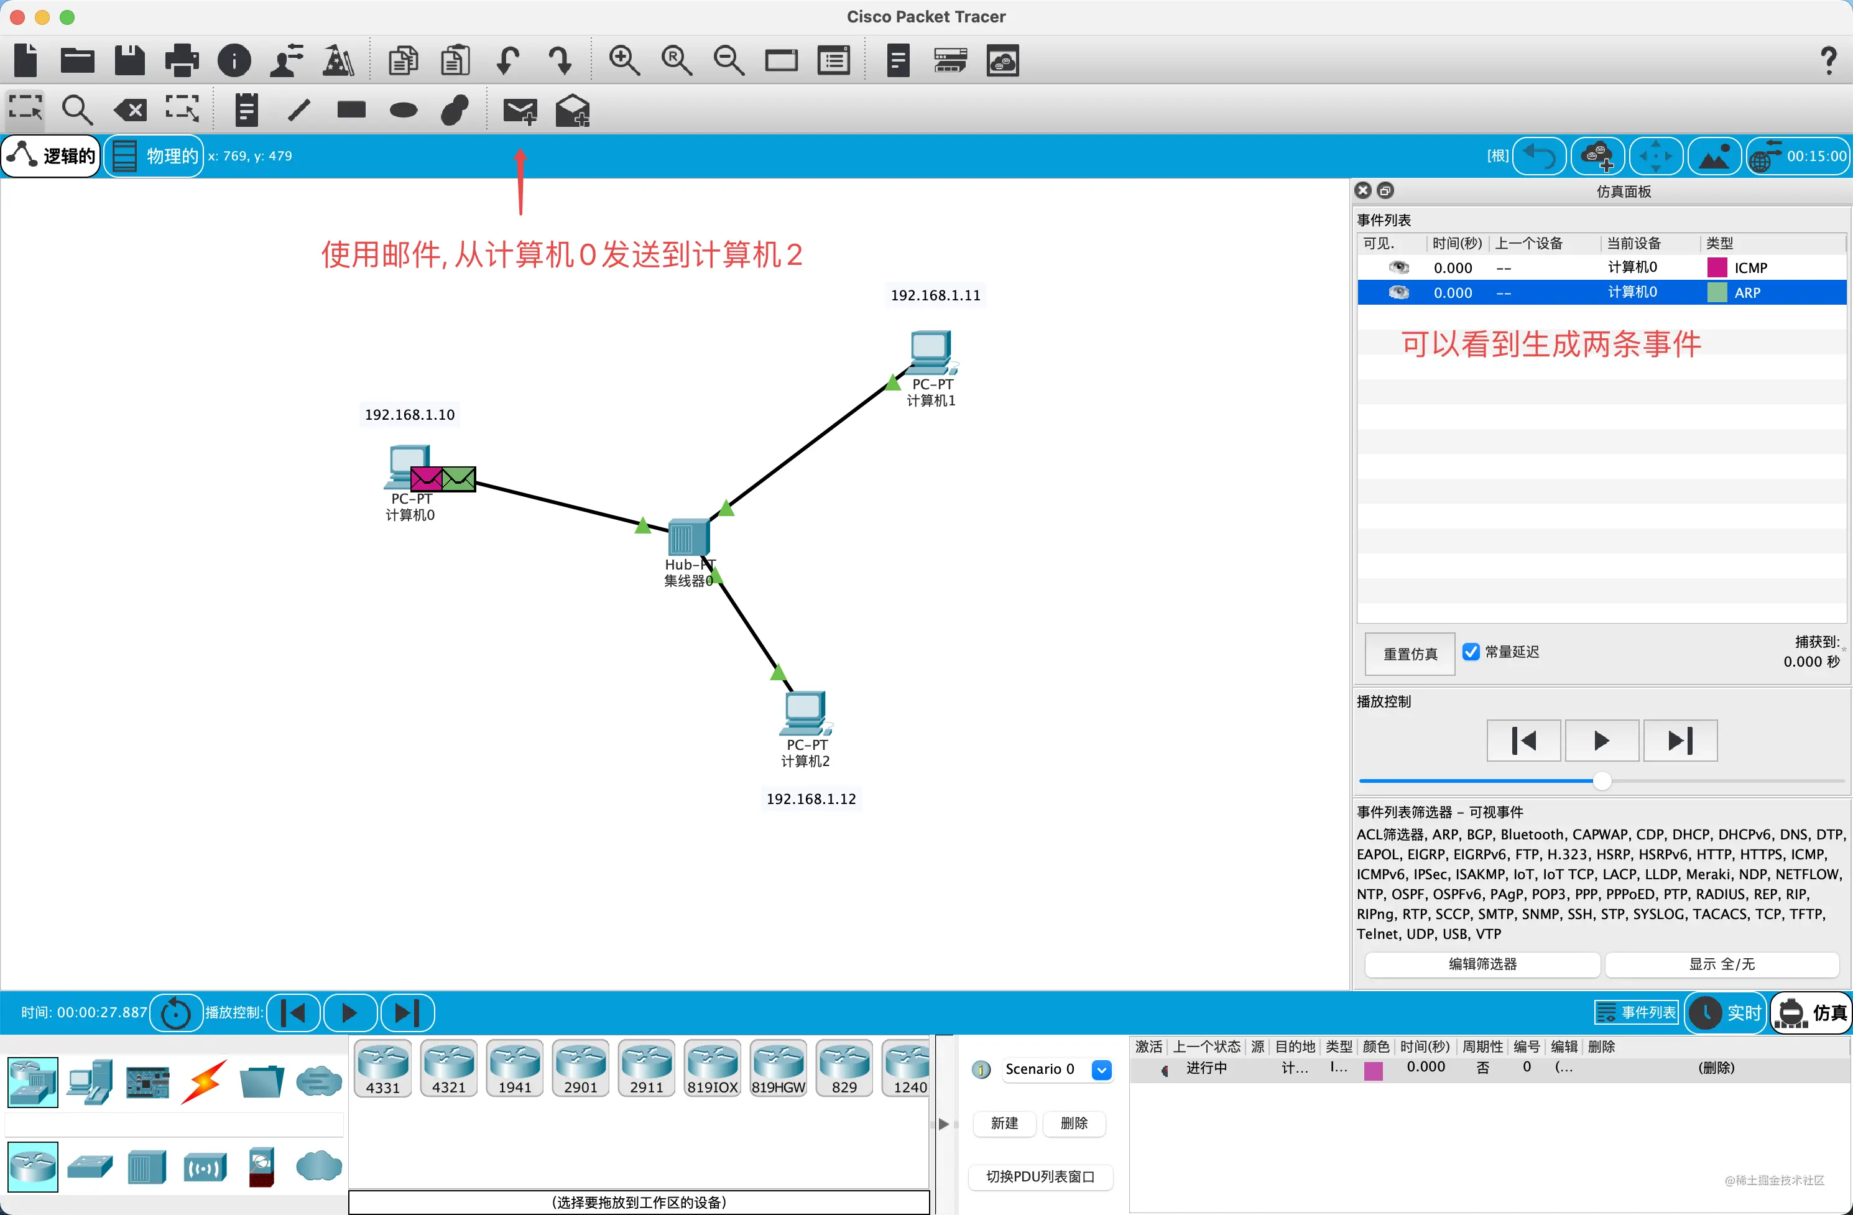Select the Wireless Devices subcategory icon

205,1166
